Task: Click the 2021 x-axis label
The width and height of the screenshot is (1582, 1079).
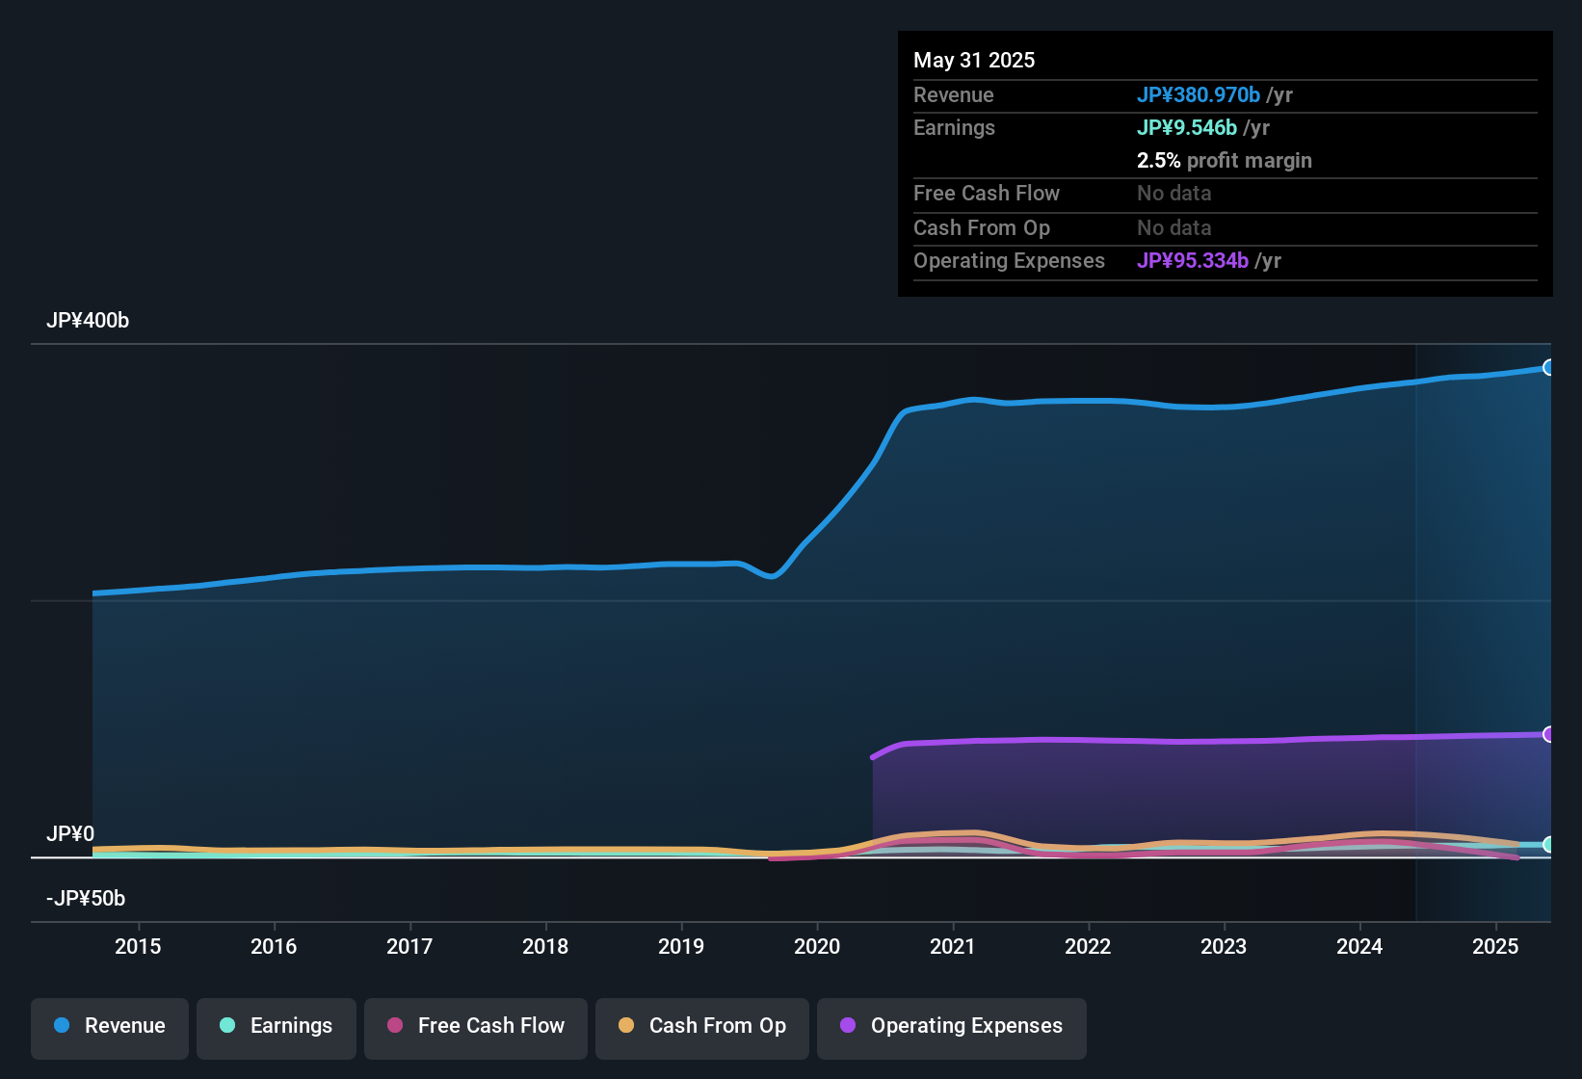Action: [953, 946]
